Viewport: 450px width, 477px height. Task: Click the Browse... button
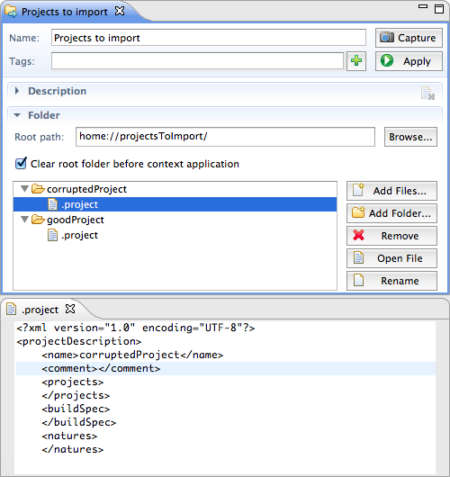410,137
